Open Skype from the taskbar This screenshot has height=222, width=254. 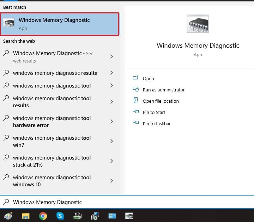(x=60, y=216)
